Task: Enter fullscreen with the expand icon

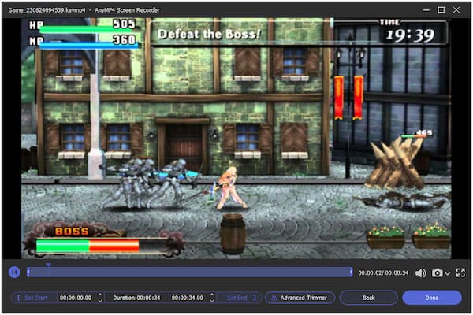Action: click(x=460, y=272)
